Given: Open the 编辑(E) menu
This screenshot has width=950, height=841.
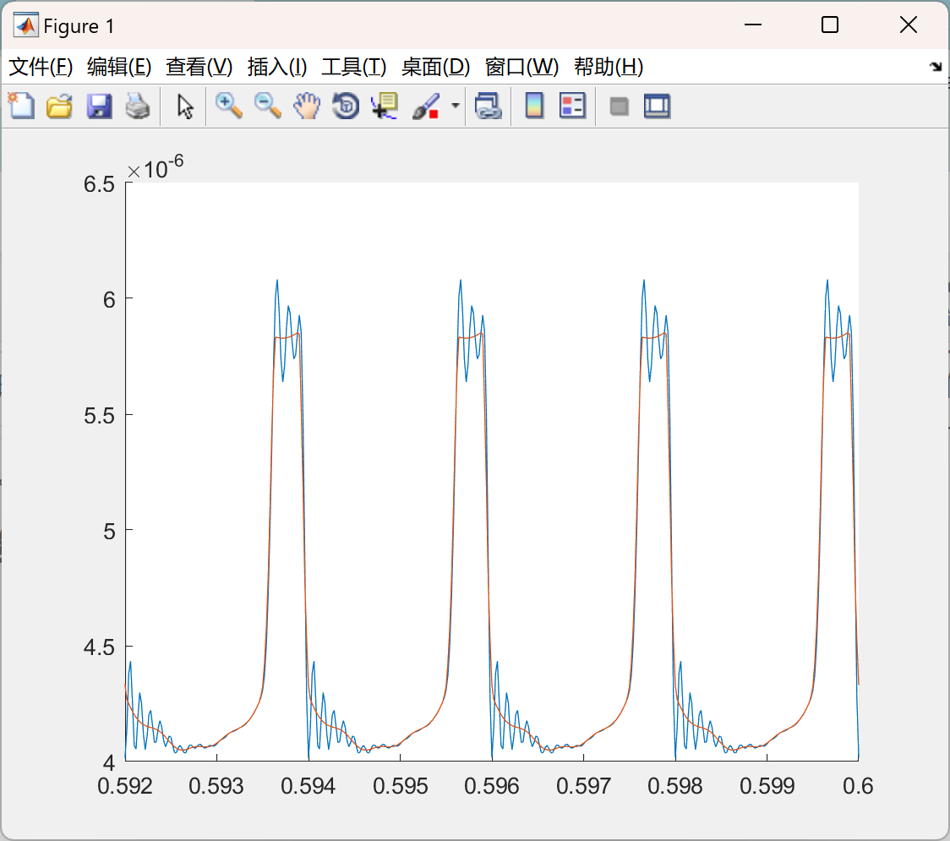Looking at the screenshot, I should (118, 67).
